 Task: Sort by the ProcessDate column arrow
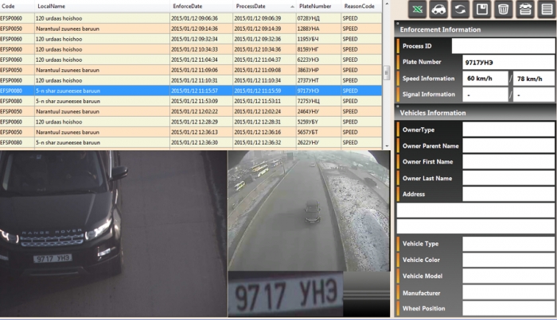click(292, 6)
